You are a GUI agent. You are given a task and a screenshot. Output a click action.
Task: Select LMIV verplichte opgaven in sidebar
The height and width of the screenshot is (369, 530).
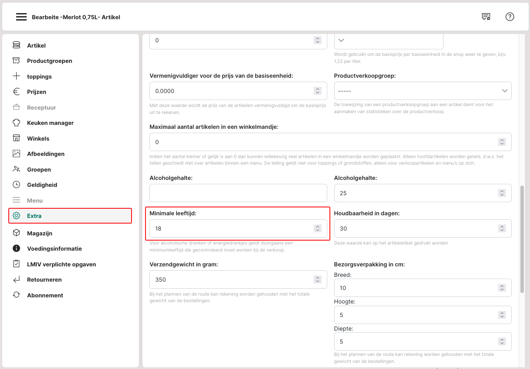tap(61, 264)
